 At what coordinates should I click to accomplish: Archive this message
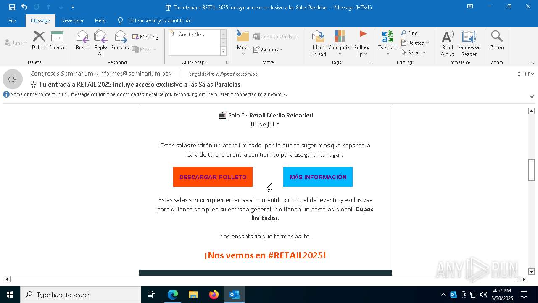[x=57, y=40]
